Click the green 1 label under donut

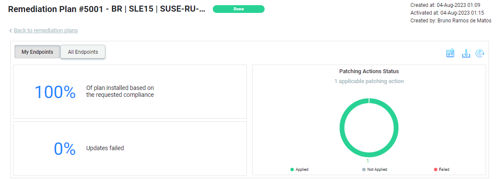point(367,161)
